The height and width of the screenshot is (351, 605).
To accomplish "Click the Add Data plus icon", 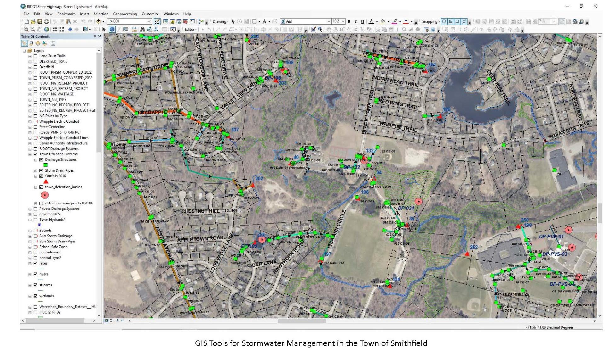I will [x=99, y=22].
